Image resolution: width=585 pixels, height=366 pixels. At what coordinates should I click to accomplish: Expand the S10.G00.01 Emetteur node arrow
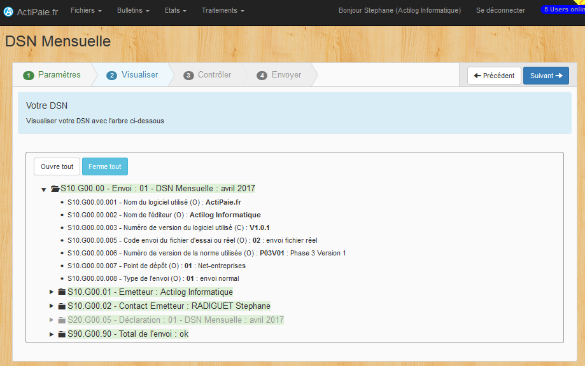click(x=52, y=292)
